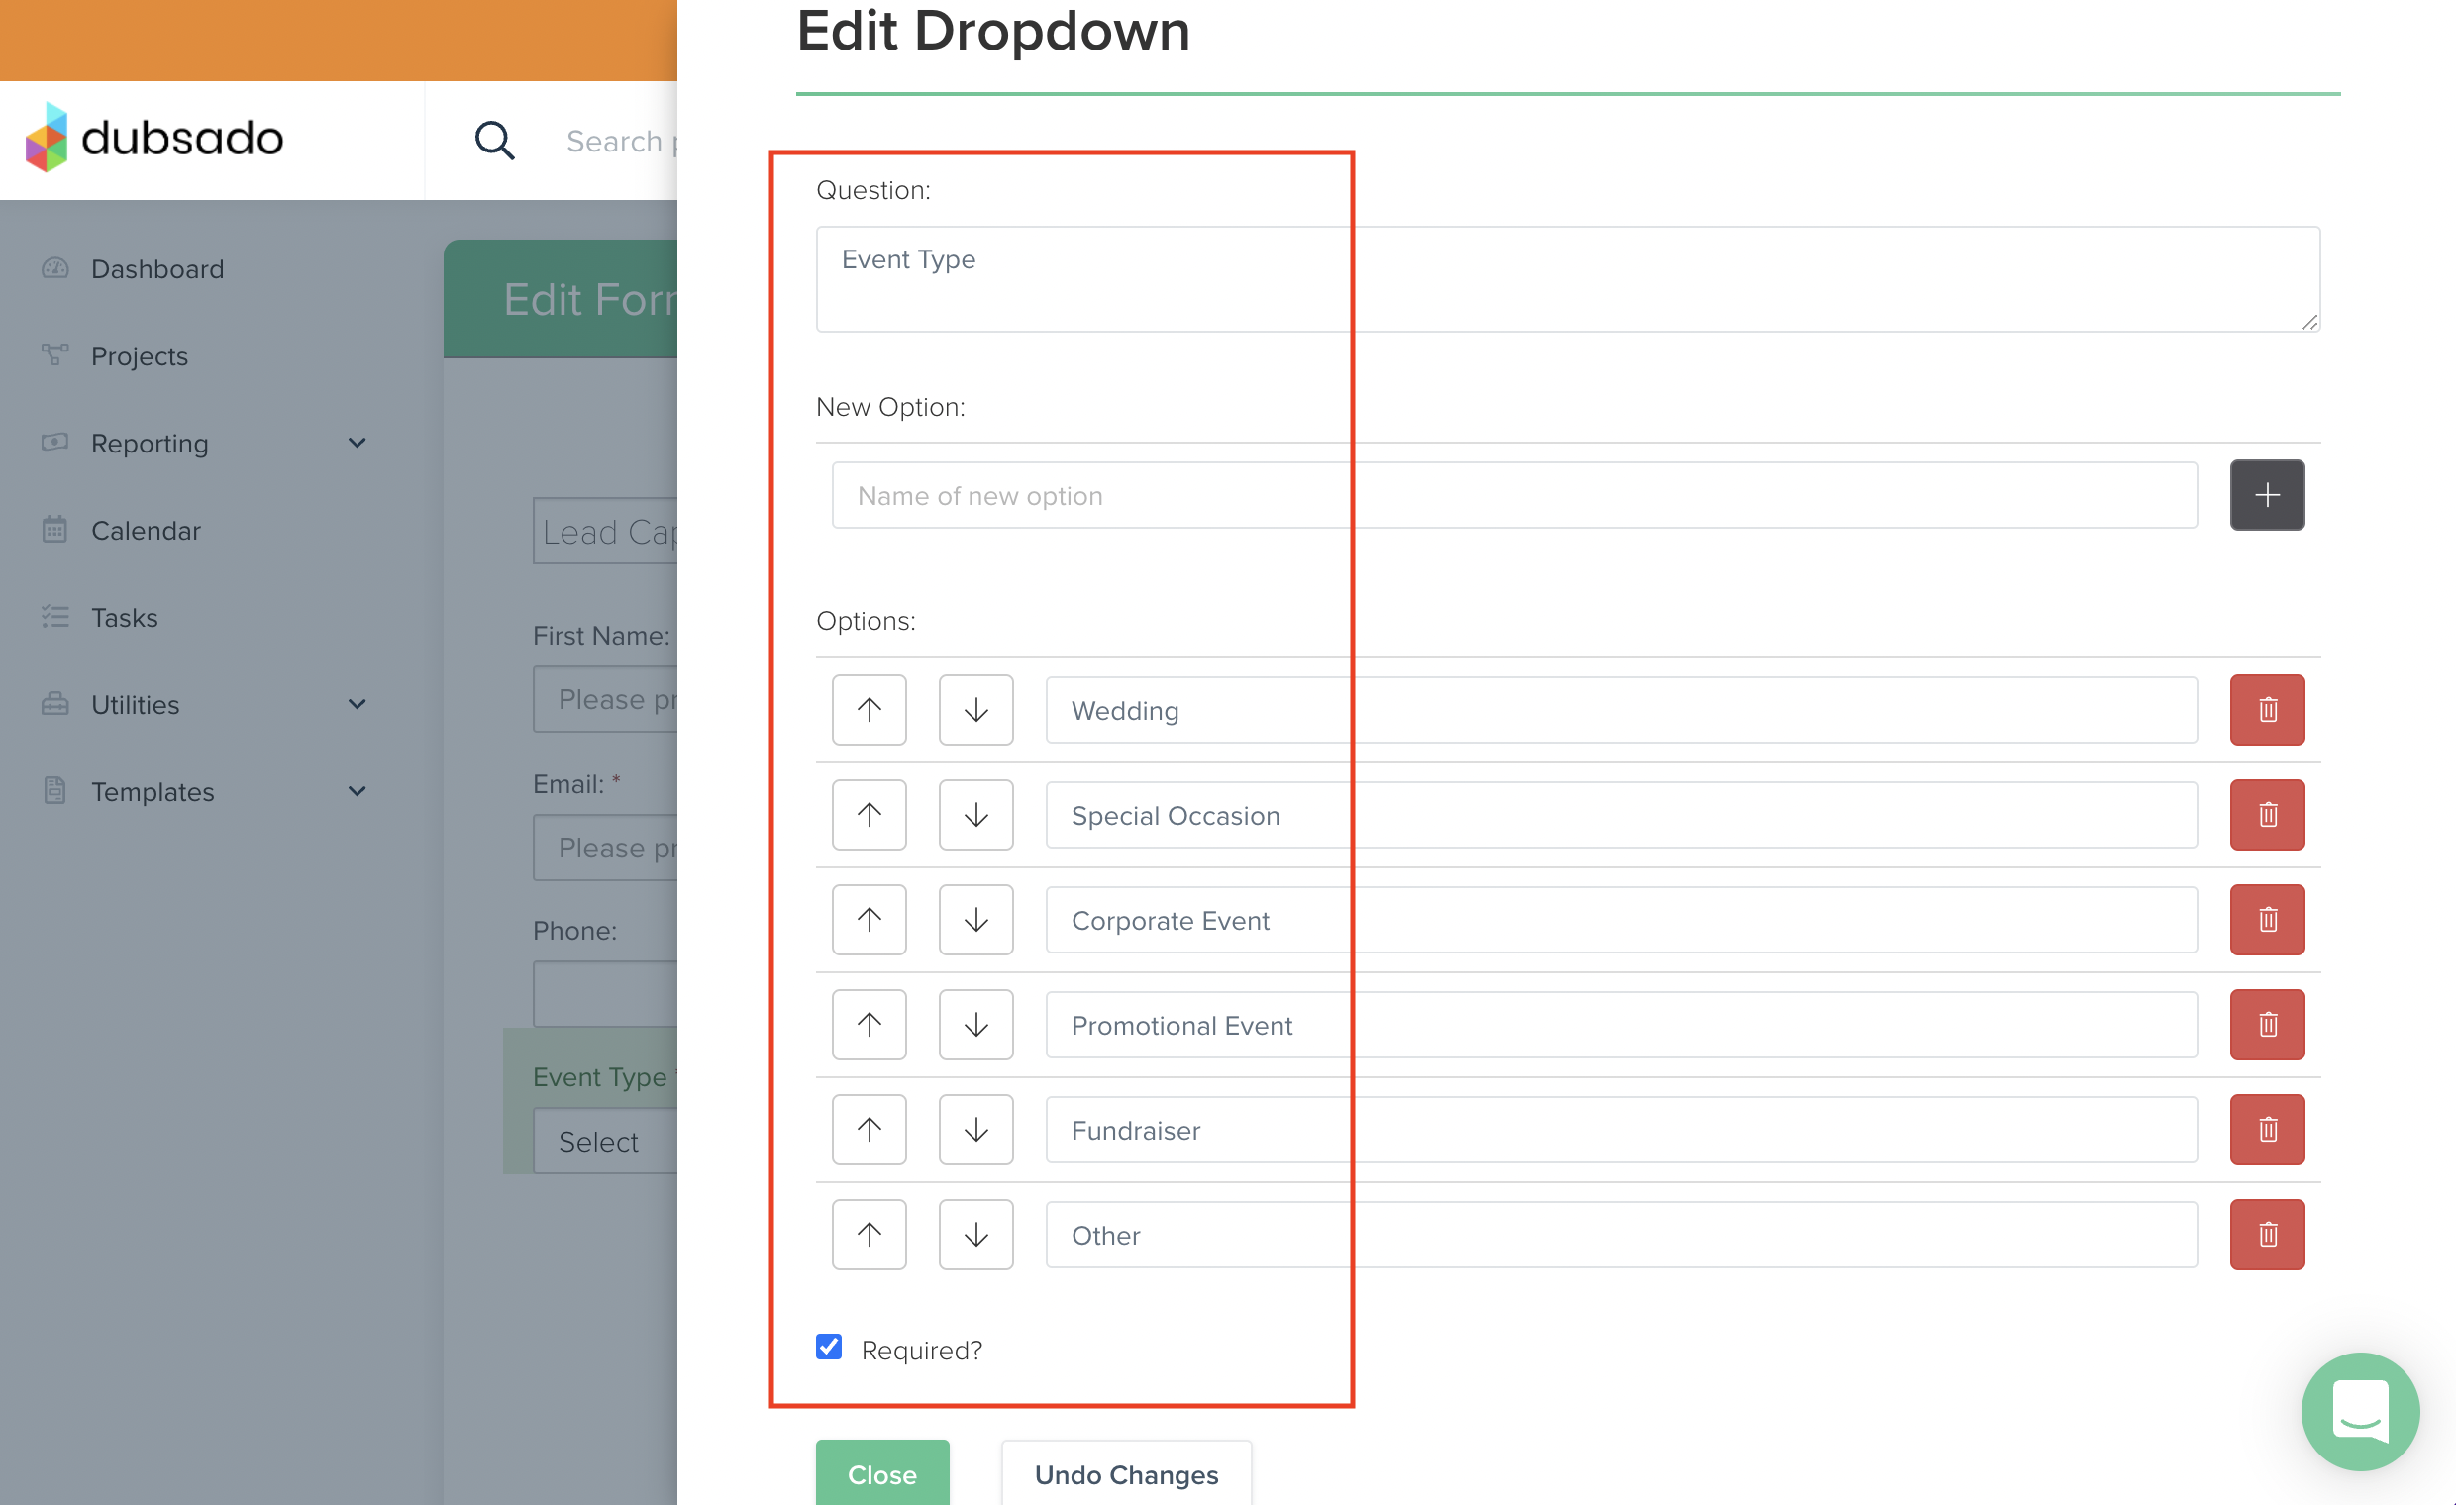
Task: Open Tasks from the sidebar
Action: (124, 617)
